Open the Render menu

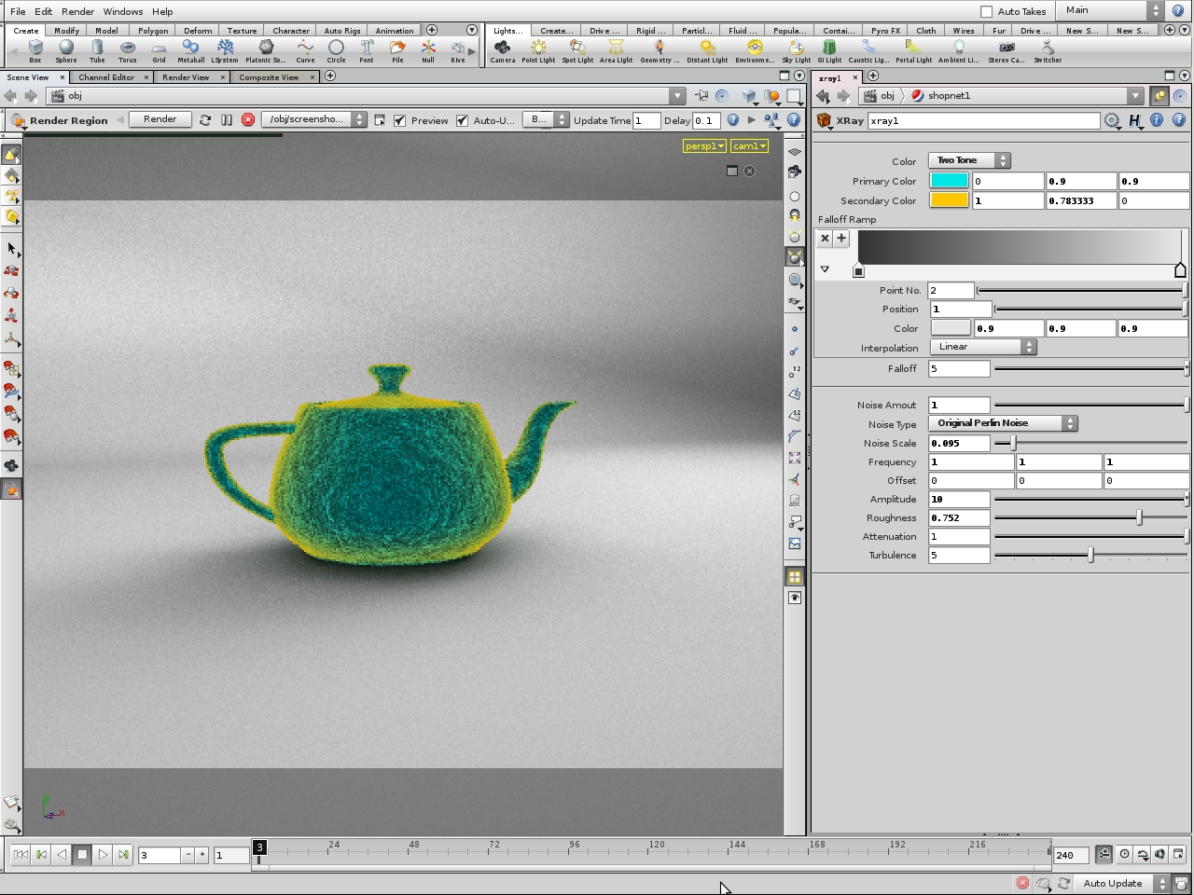pos(77,11)
